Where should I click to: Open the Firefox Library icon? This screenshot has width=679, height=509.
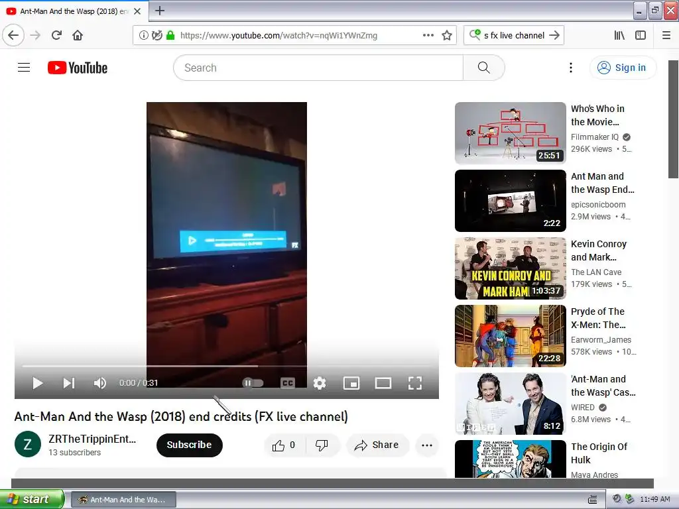619,35
